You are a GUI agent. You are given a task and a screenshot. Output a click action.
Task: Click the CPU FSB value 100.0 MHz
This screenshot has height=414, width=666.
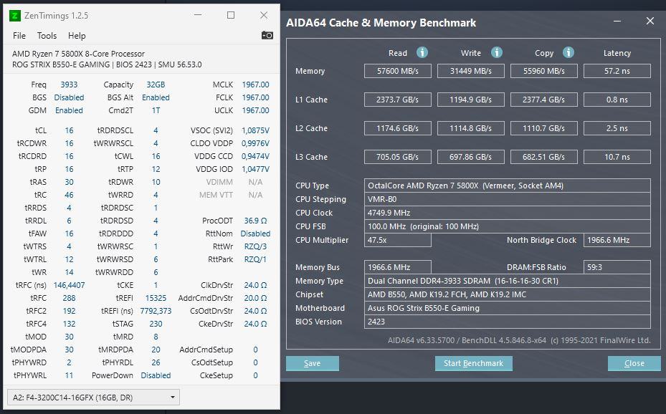pyautogui.click(x=507, y=226)
